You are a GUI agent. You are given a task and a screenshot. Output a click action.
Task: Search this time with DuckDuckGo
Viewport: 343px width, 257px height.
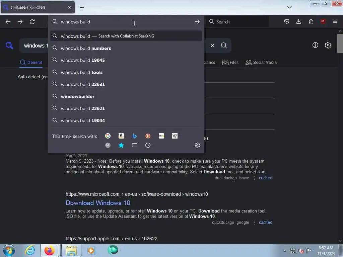148,136
